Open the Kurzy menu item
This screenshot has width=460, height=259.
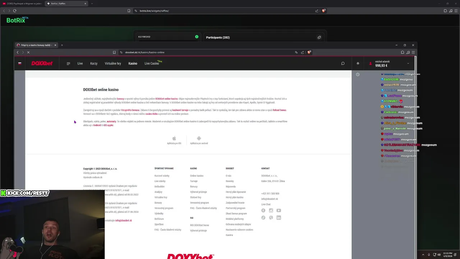[94, 64]
